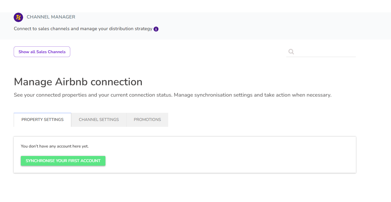Click the word "Airbnb" in the heading
Screen dimensions: 391x202
71,82
